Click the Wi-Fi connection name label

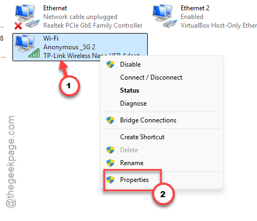(x=51, y=38)
